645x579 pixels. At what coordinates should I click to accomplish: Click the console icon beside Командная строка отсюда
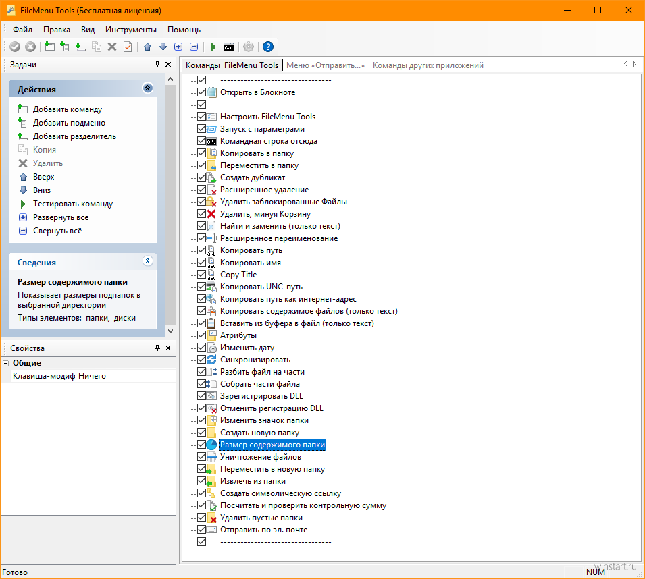tap(211, 141)
